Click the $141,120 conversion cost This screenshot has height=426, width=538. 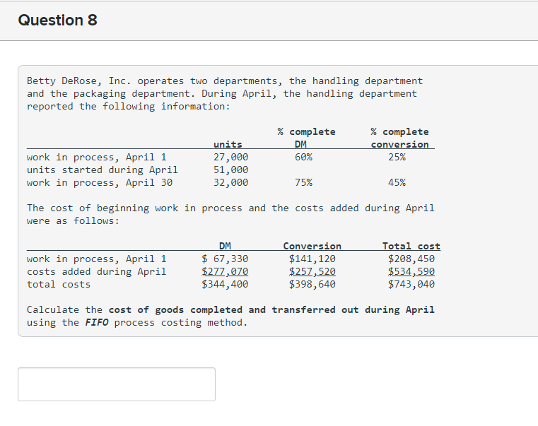coord(312,259)
